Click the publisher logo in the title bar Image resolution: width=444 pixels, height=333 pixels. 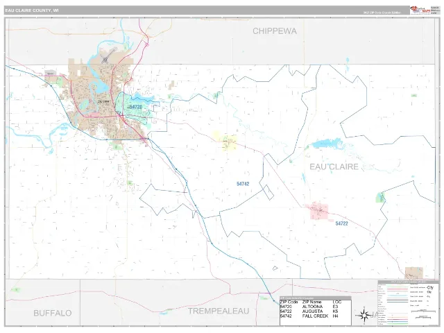(420, 10)
